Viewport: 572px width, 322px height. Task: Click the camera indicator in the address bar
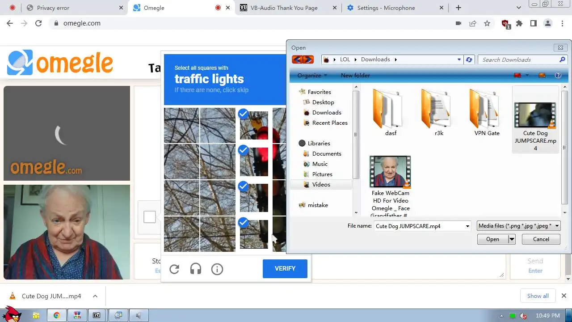coord(458,23)
